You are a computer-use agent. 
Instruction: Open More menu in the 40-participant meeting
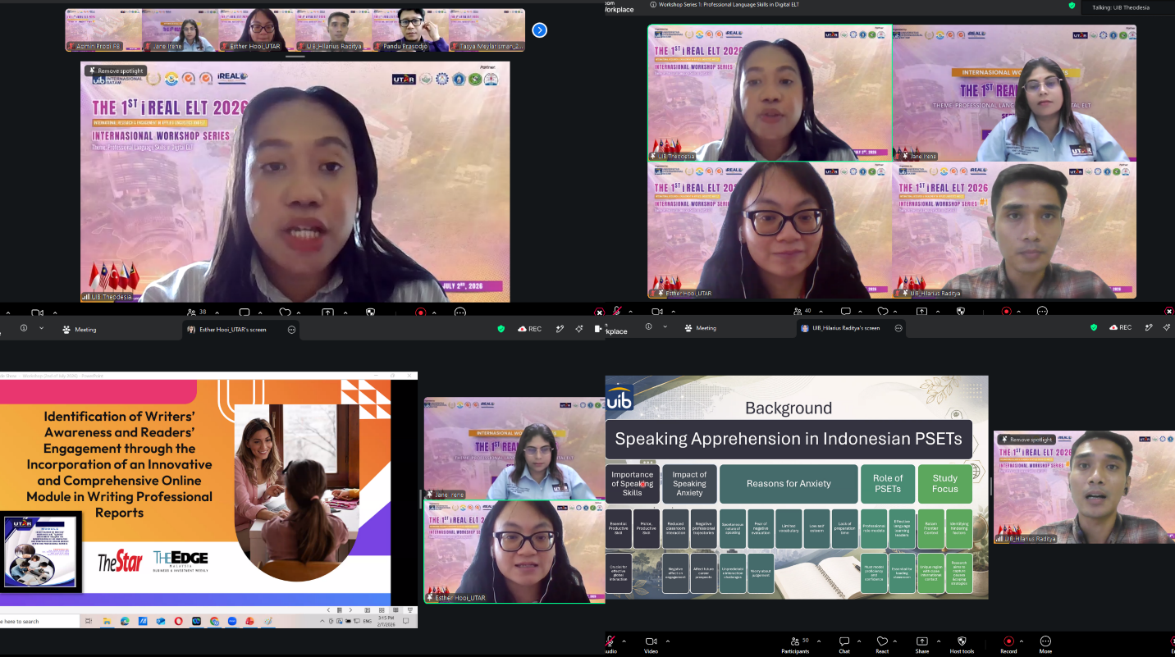point(1042,312)
